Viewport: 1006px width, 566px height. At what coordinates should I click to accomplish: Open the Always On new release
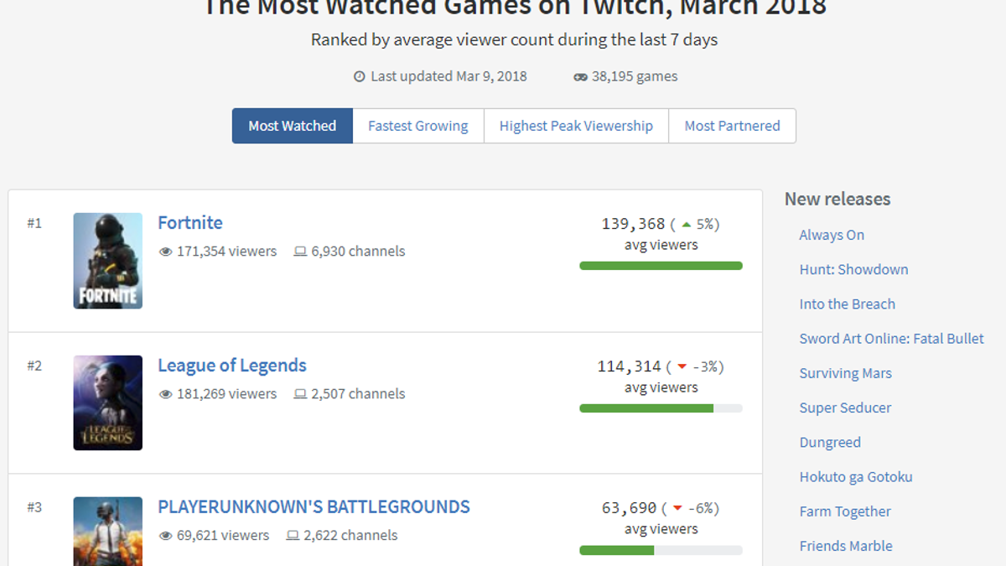(x=832, y=235)
